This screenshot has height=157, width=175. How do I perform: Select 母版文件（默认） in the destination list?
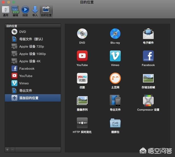(x=33, y=39)
